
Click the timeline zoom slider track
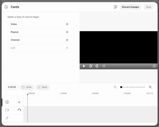(133, 87)
